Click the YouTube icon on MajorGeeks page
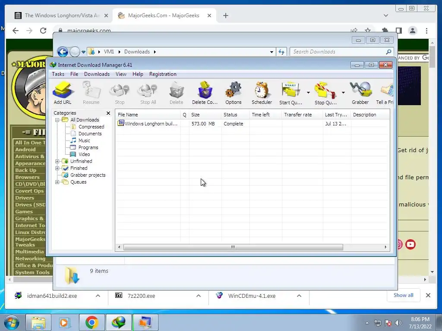 click(410, 244)
